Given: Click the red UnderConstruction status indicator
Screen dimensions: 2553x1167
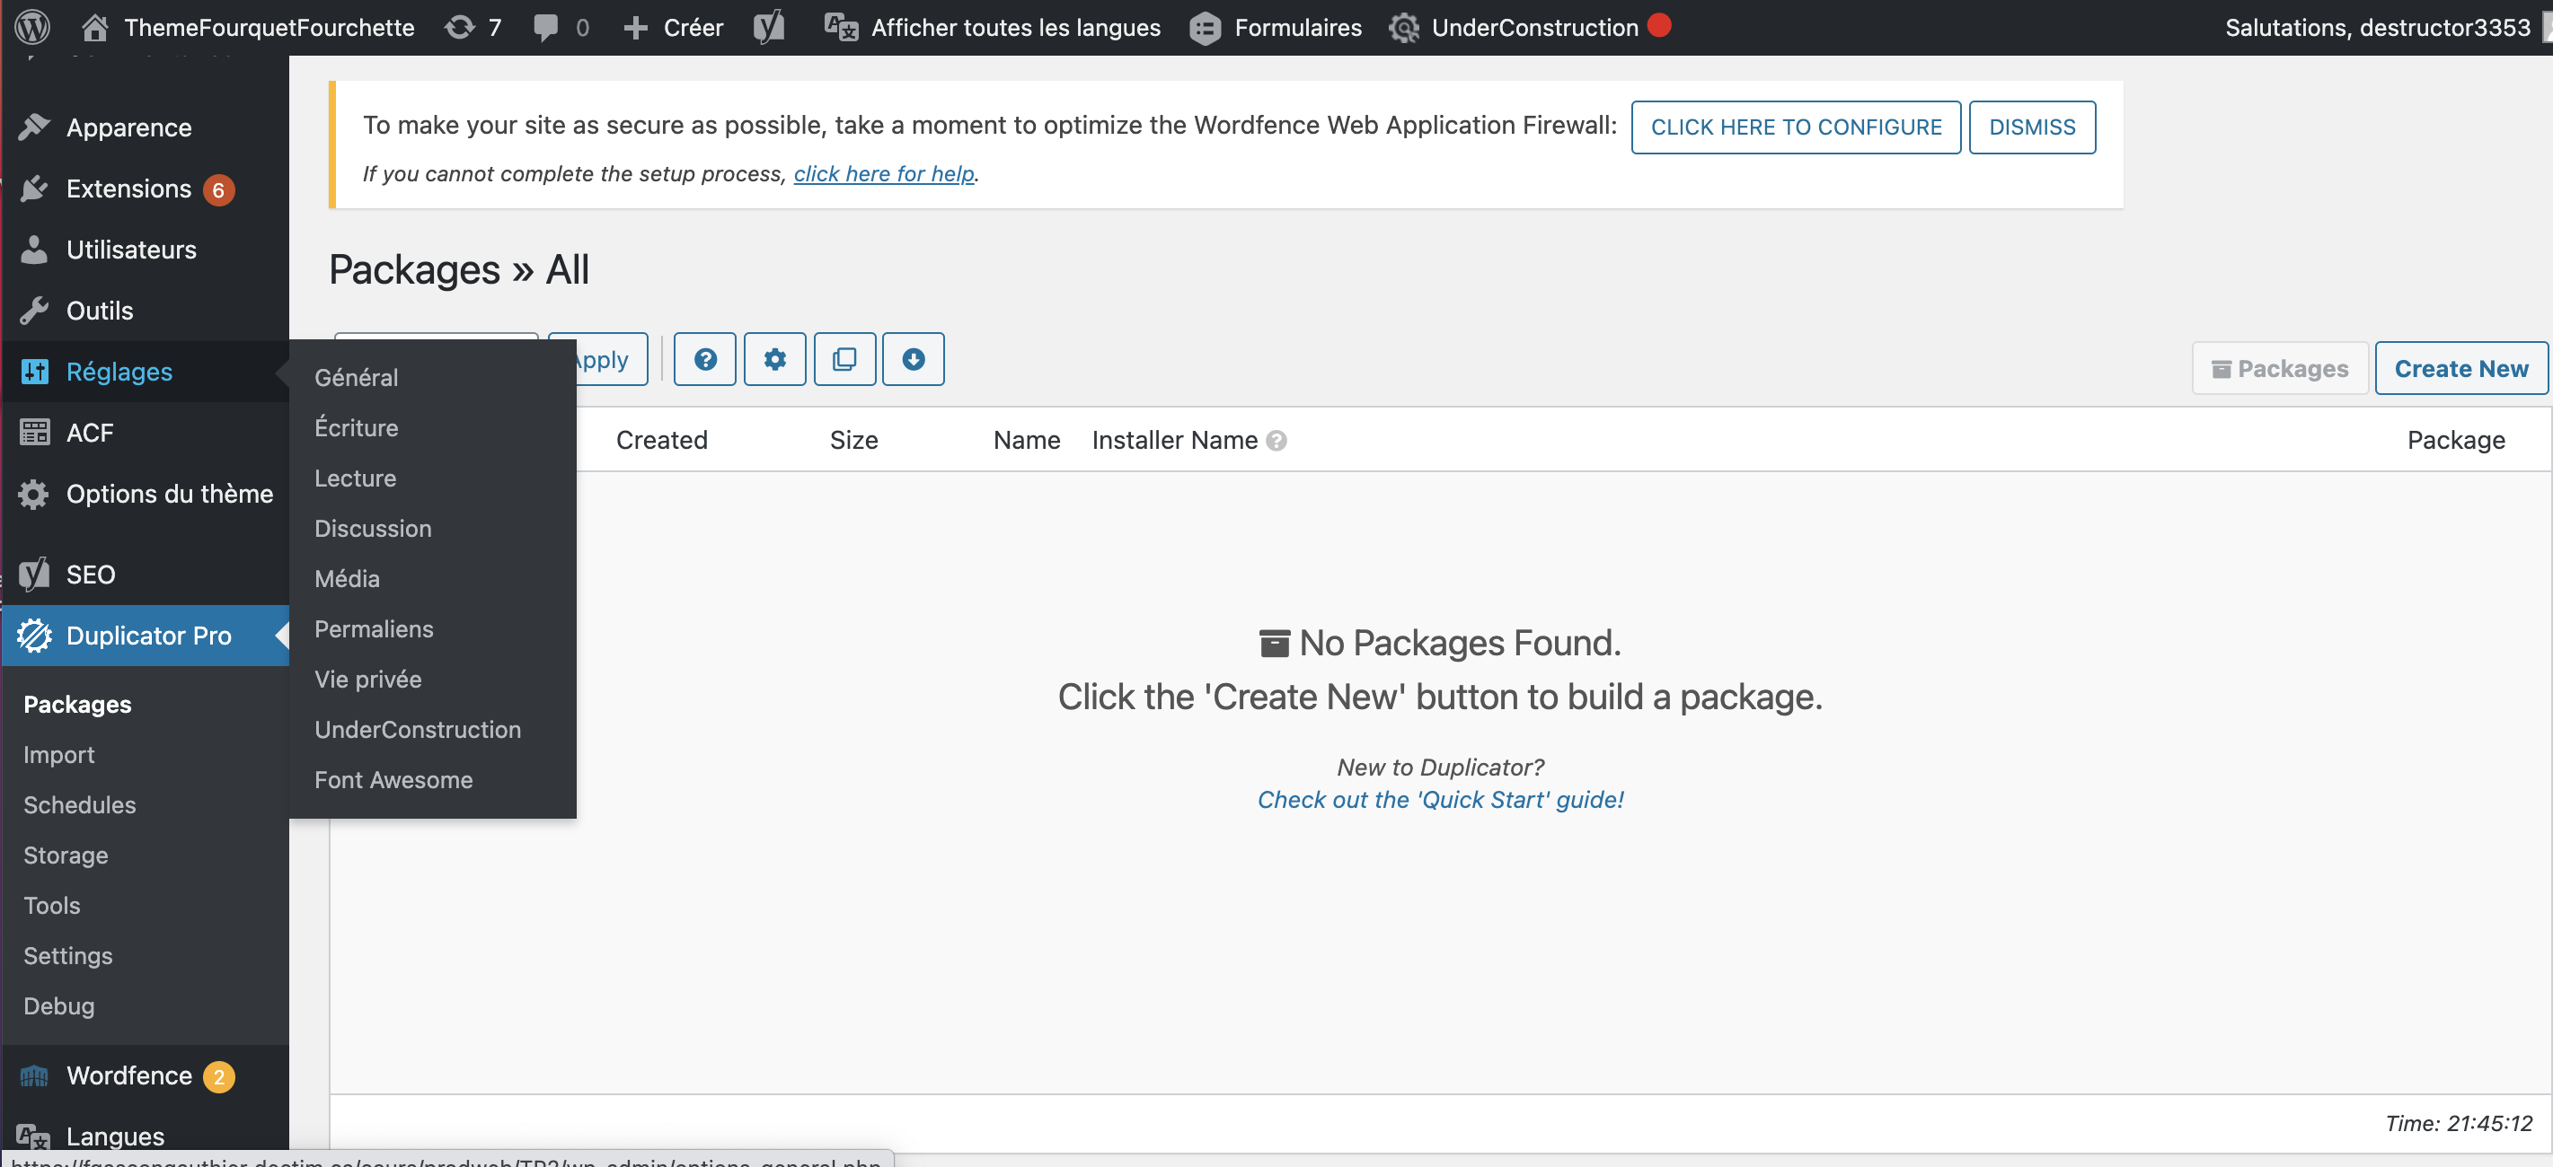Looking at the screenshot, I should click(x=1659, y=25).
